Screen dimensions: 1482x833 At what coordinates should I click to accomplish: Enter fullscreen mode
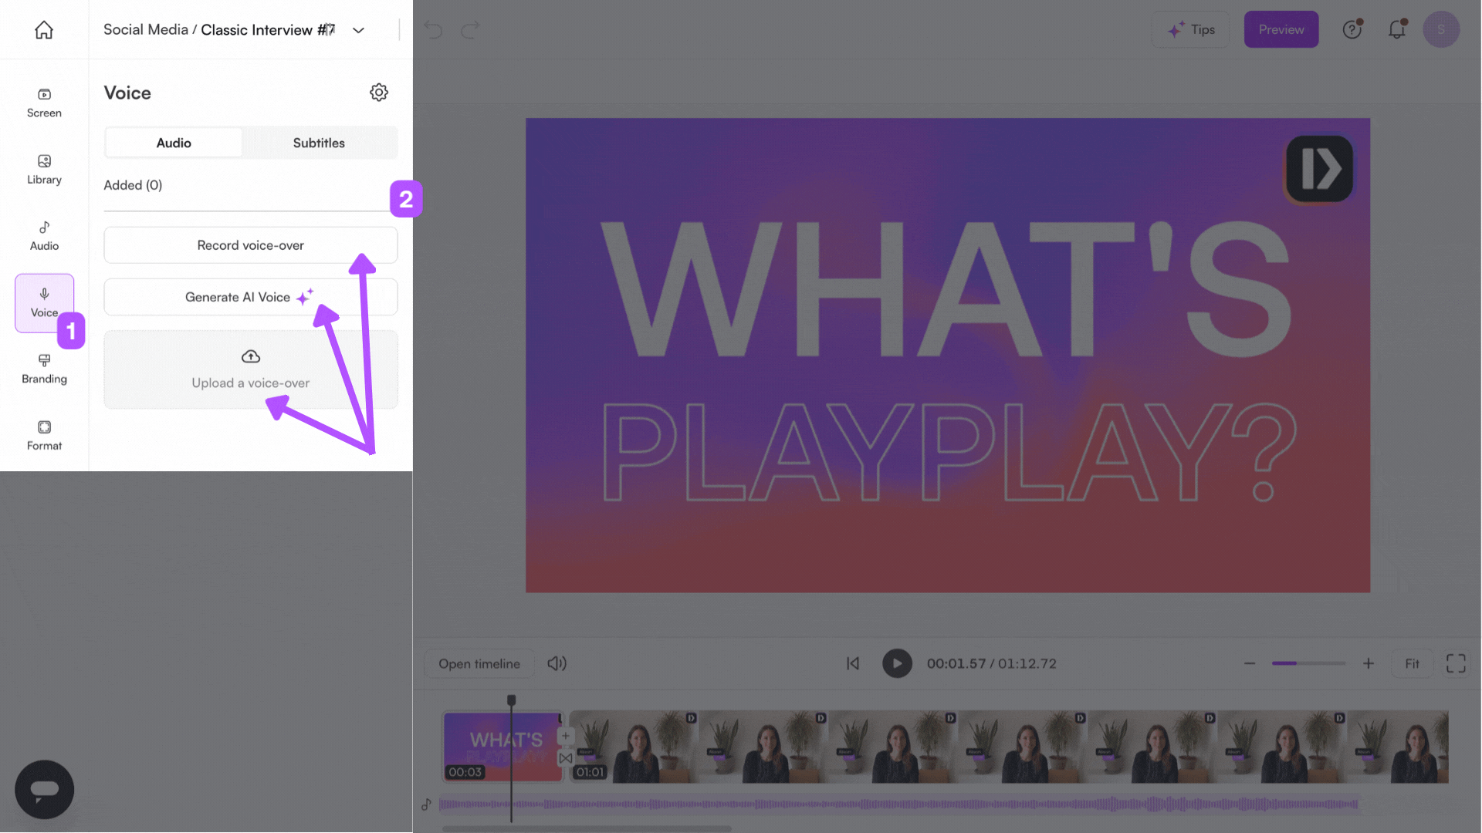(x=1456, y=663)
